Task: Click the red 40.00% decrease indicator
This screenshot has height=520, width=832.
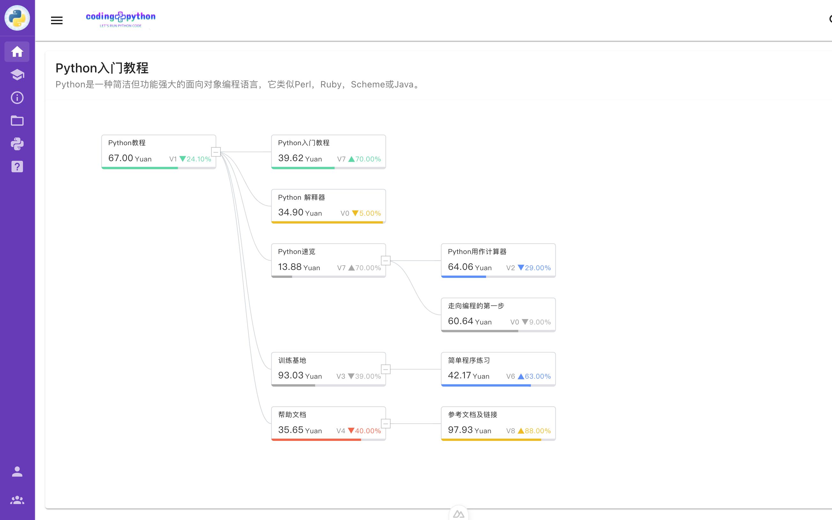Action: coord(364,431)
